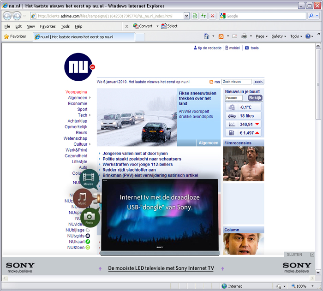The image size is (323, 291).
Task: Expand the Algemeen submenu arrow
Action: click(x=90, y=98)
